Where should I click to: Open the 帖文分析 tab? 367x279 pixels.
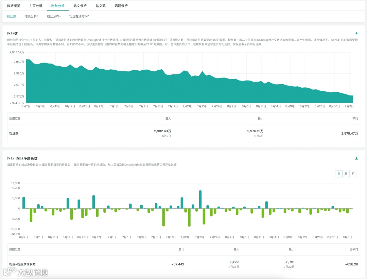80,6
